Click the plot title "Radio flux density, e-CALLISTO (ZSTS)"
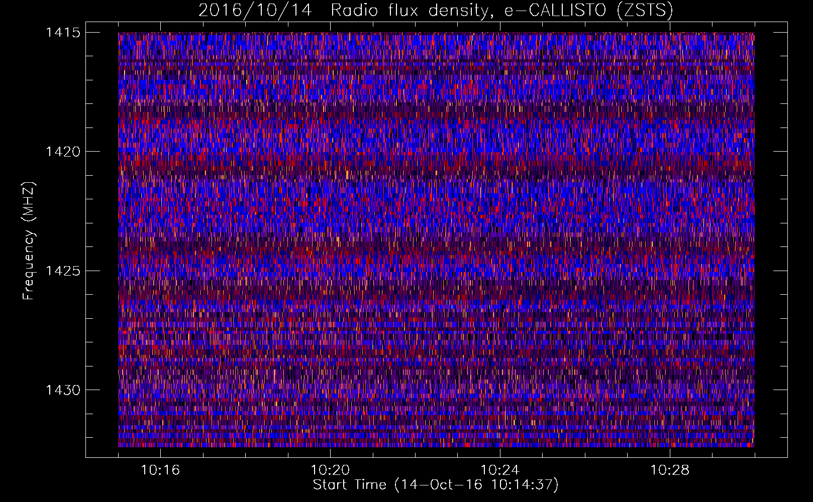 click(502, 10)
